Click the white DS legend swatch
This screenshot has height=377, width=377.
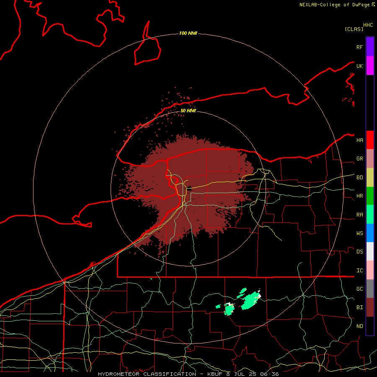[370, 251]
